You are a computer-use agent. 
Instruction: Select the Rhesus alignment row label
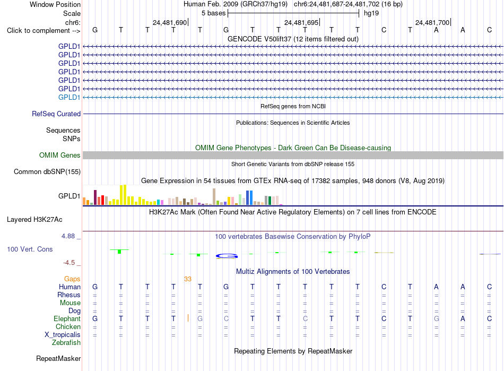[69, 295]
